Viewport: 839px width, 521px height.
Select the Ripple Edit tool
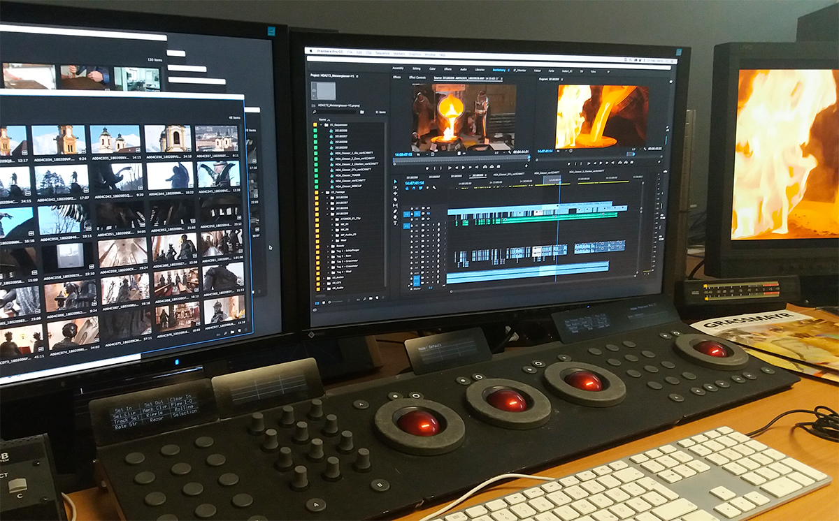(396, 193)
